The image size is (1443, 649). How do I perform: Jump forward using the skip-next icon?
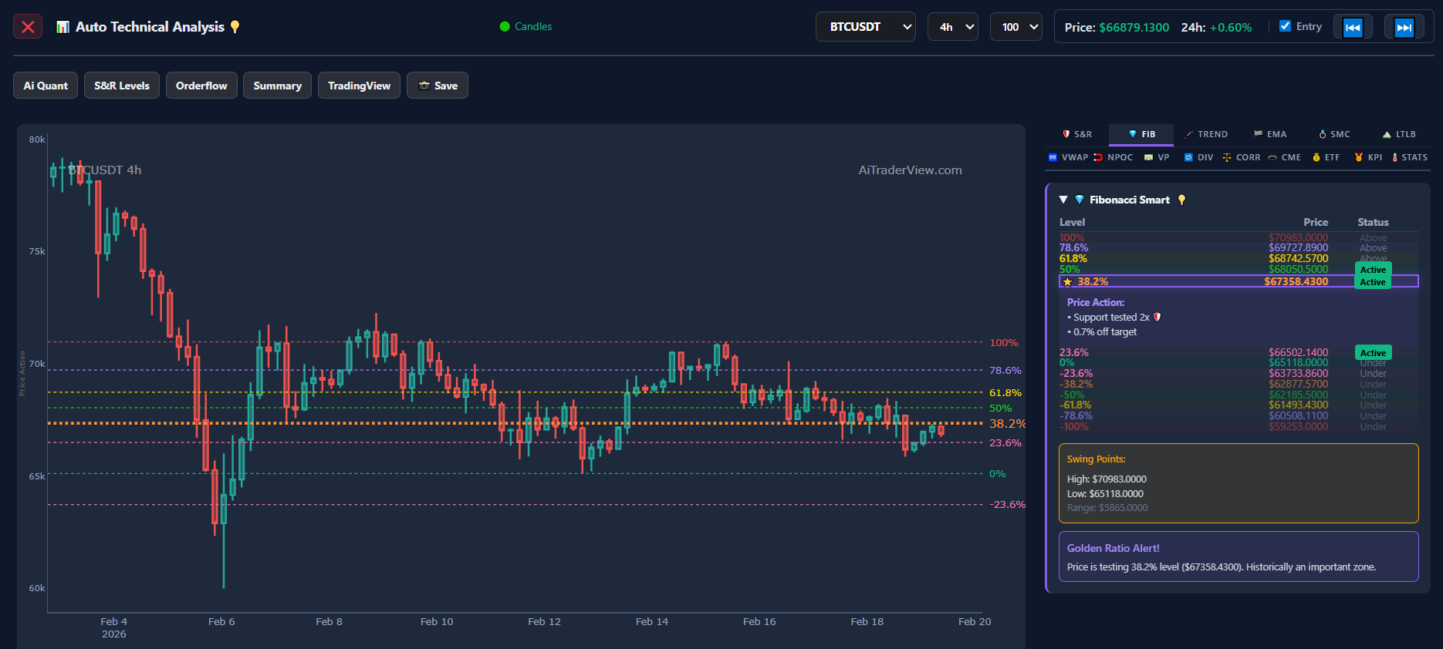click(x=1404, y=28)
